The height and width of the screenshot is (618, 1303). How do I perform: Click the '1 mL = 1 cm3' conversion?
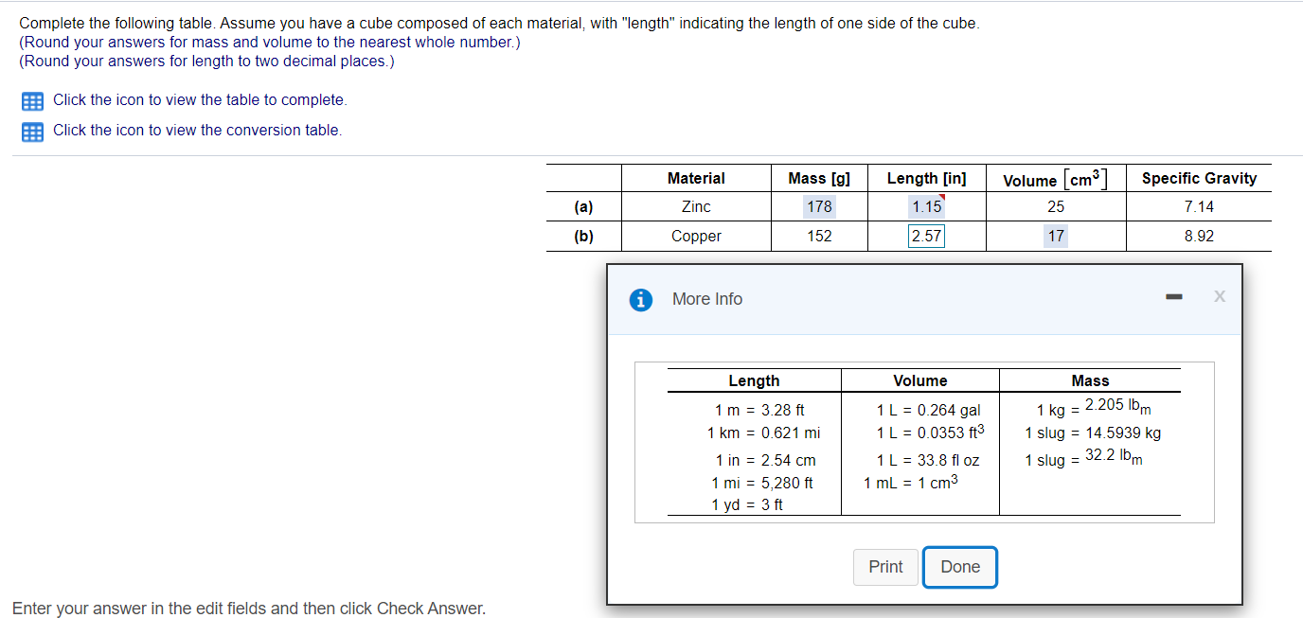[x=910, y=483]
